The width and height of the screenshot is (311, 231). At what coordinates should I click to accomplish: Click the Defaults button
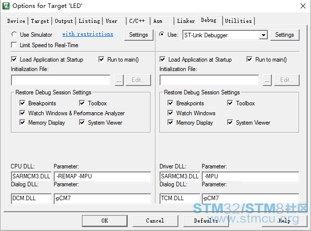[x=206, y=221]
